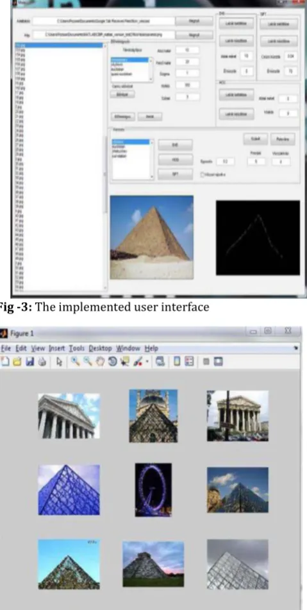Select the Mayan step pyramid thumbnail
Image resolution: width=307 pixels, height=610 pixels.
153,564
